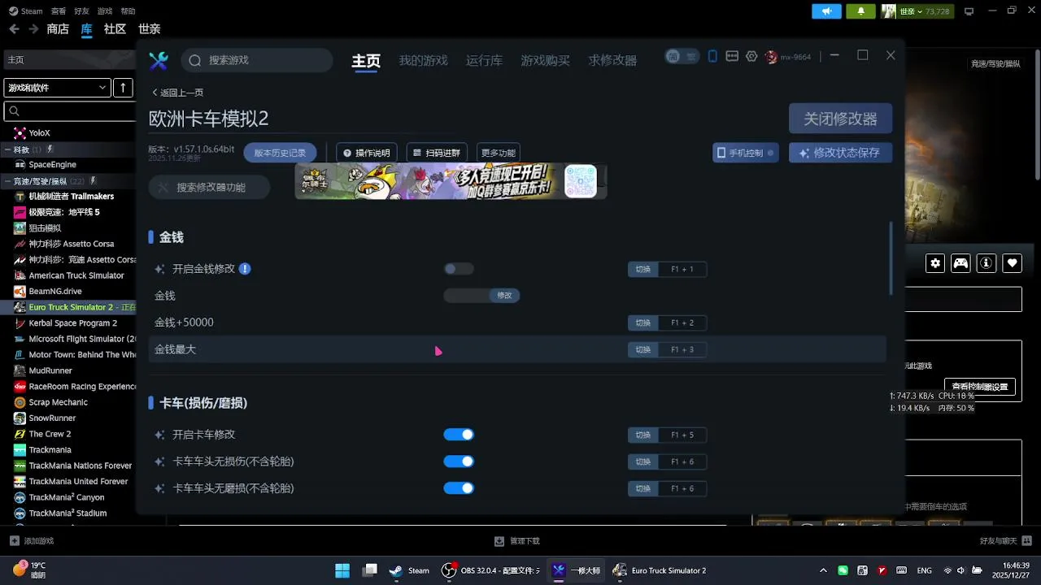The width and height of the screenshot is (1041, 585).
Task: Click sparkle icon beside 开启卡车修改
Action: click(160, 435)
